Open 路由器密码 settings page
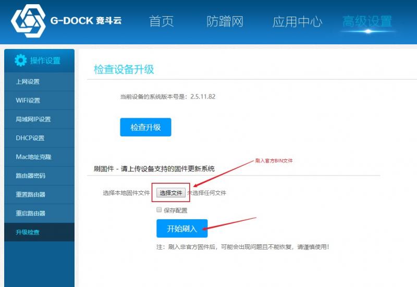This screenshot has height=287, width=417. (x=31, y=176)
